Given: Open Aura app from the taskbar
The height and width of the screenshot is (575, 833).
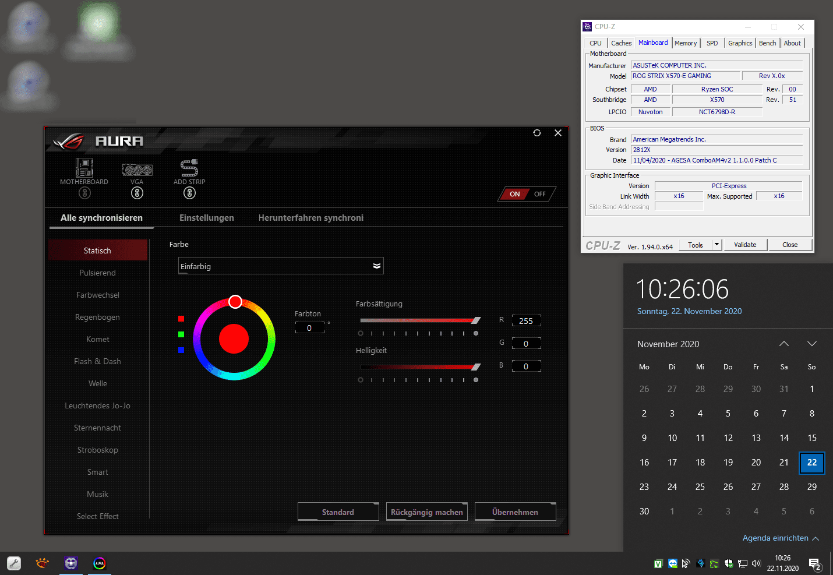Looking at the screenshot, I should (100, 563).
